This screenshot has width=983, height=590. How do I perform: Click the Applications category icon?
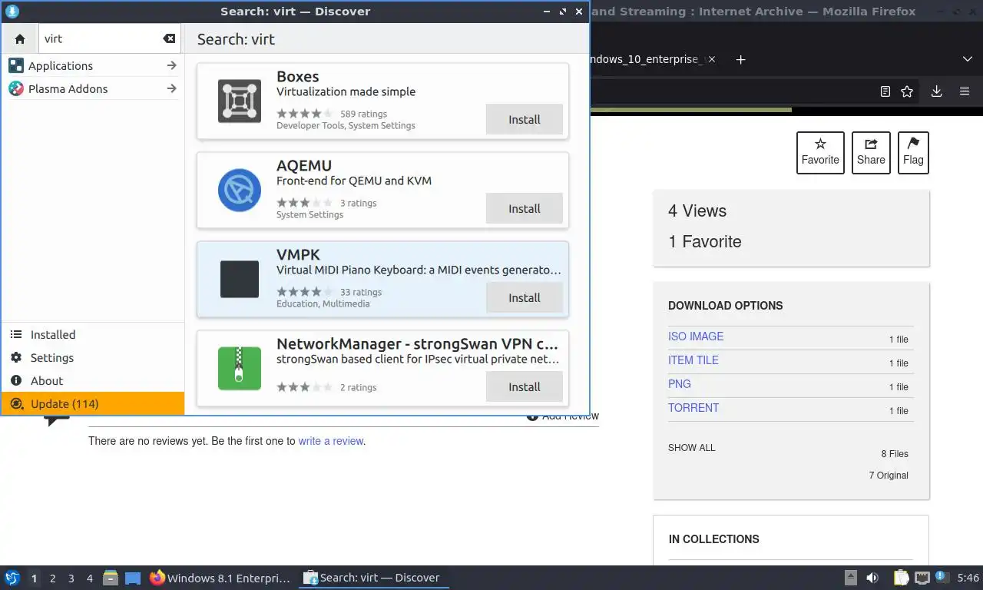(x=16, y=66)
